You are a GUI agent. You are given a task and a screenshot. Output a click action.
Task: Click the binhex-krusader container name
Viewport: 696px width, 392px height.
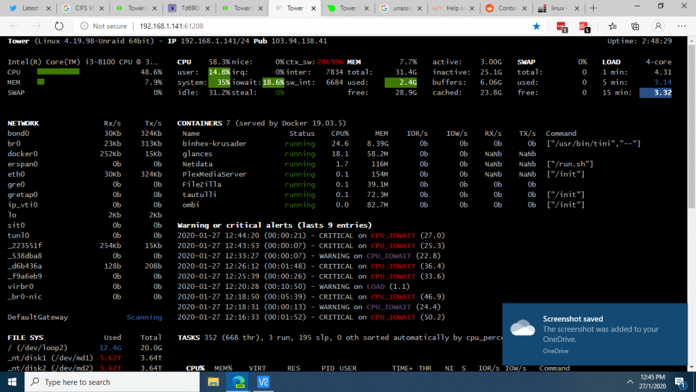point(214,143)
